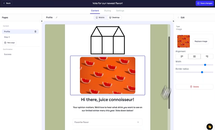
Task: Edit the Profile page name pencil icon
Action: pyautogui.click(x=57, y=17)
